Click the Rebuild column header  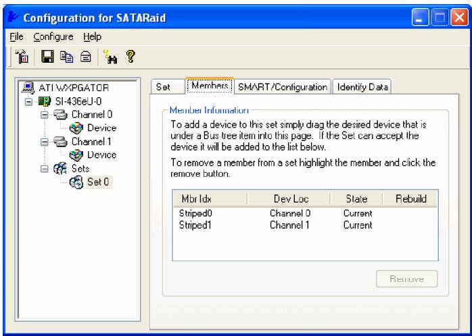point(410,199)
